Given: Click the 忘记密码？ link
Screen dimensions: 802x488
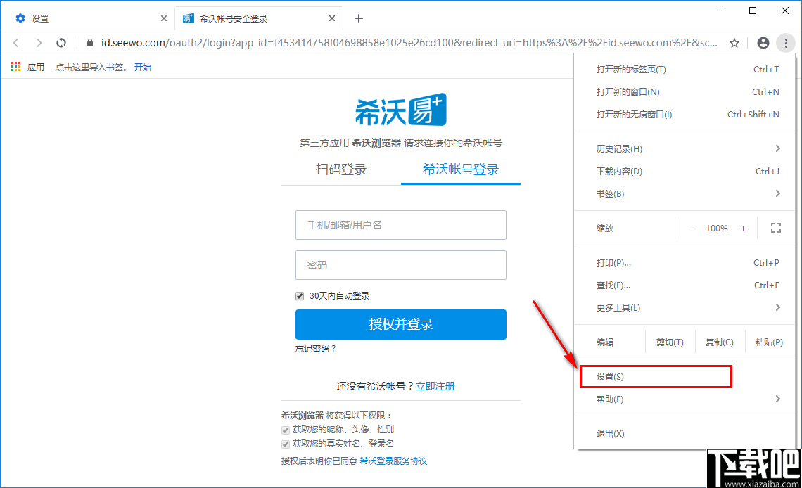Looking at the screenshot, I should click(316, 349).
